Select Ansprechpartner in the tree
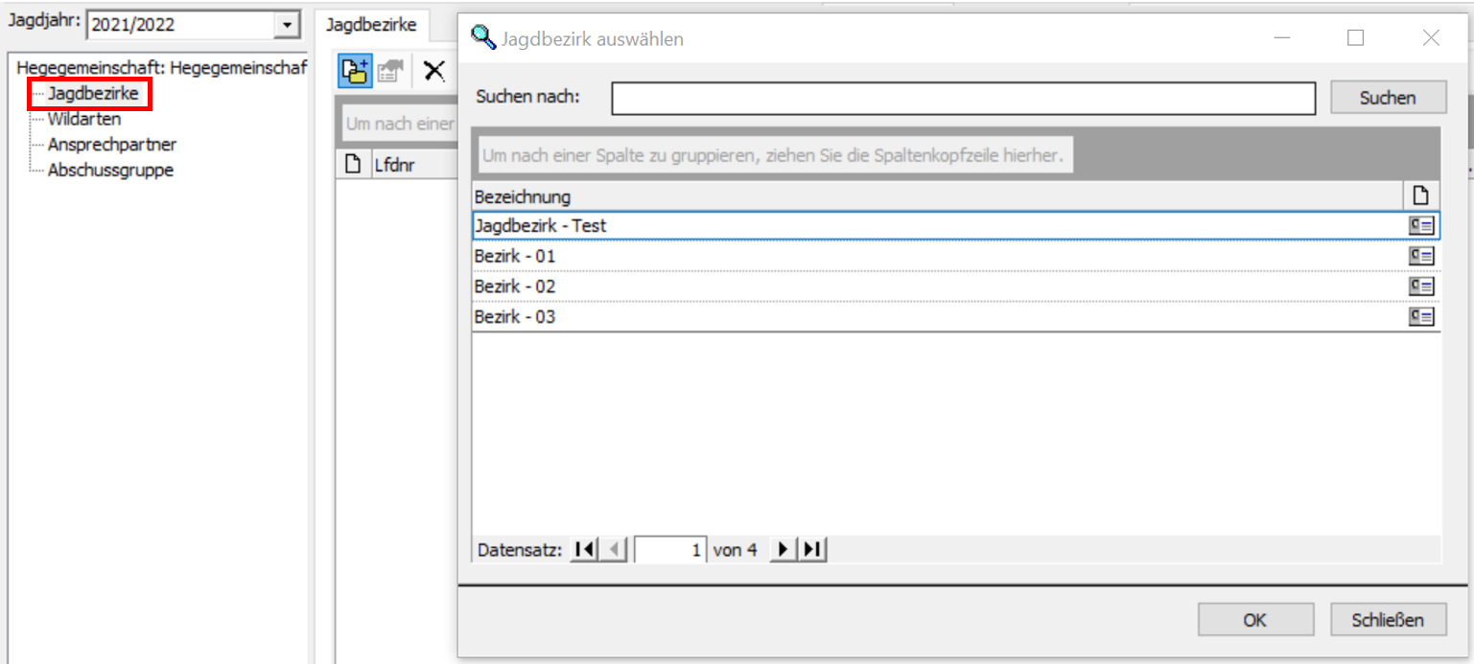This screenshot has height=664, width=1474. (x=111, y=145)
